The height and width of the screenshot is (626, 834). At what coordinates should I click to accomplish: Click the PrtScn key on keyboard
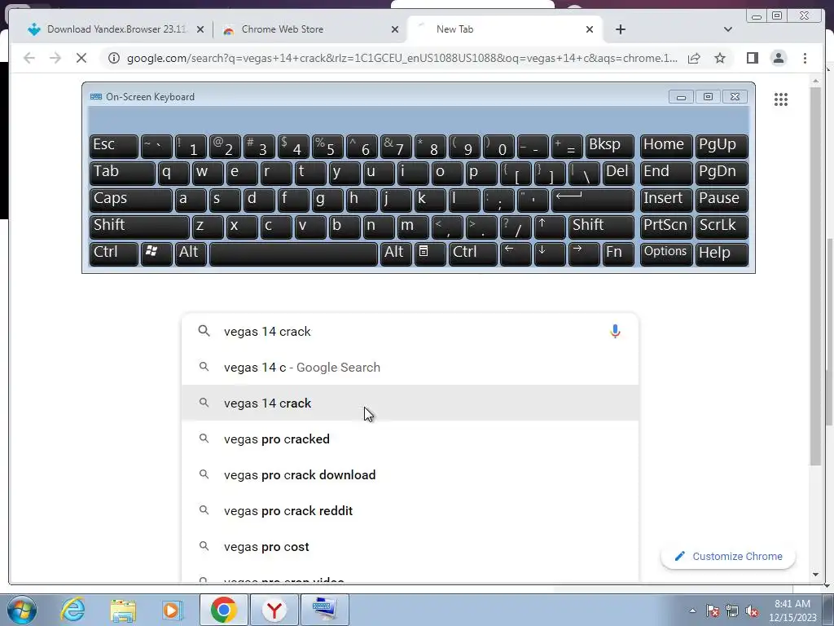pyautogui.click(x=666, y=227)
